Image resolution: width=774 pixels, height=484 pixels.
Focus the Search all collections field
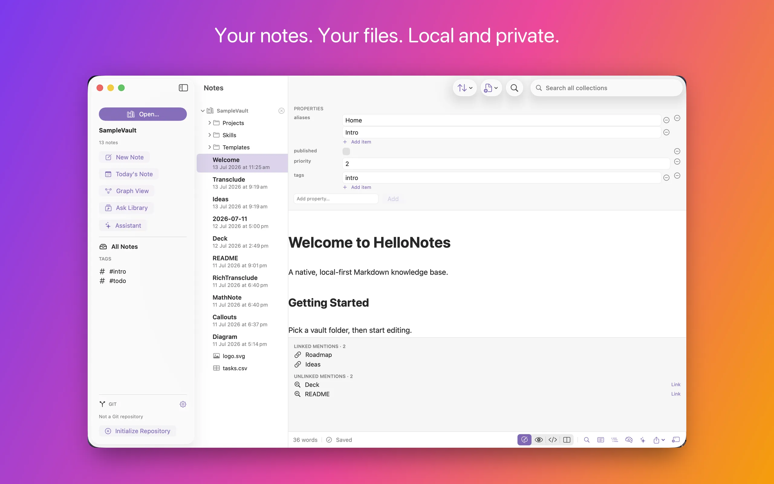607,88
